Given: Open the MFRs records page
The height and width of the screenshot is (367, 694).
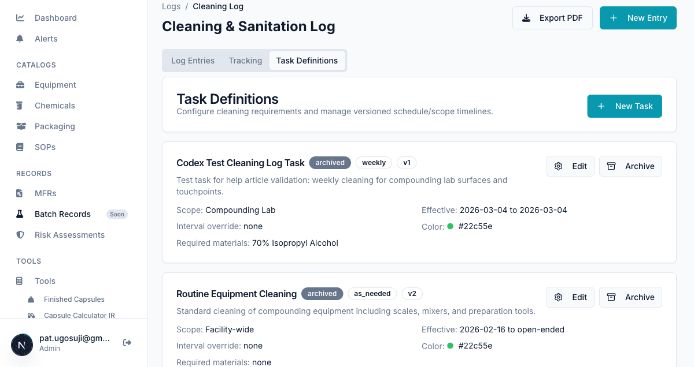Looking at the screenshot, I should tap(45, 193).
